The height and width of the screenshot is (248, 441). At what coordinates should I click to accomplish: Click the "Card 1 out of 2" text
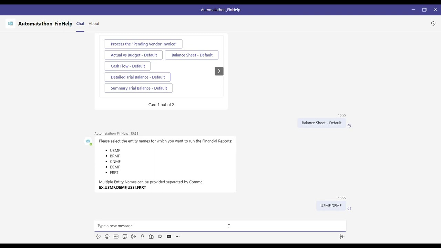[161, 105]
